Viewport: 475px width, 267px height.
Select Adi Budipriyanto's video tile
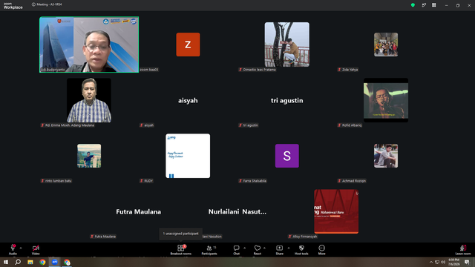(x=89, y=44)
